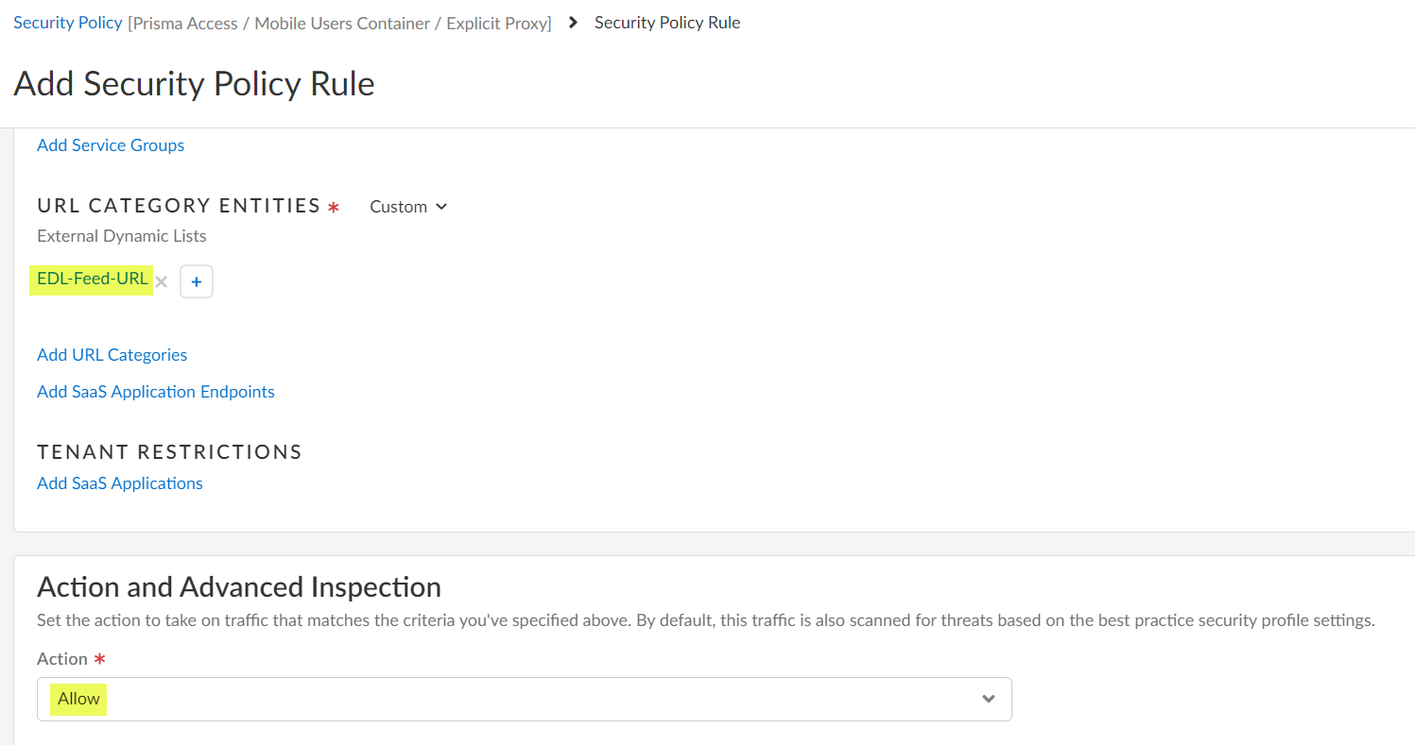Viewport: 1415px width, 745px height.
Task: Click Add SaaS Application Endpoints
Action: pos(155,391)
